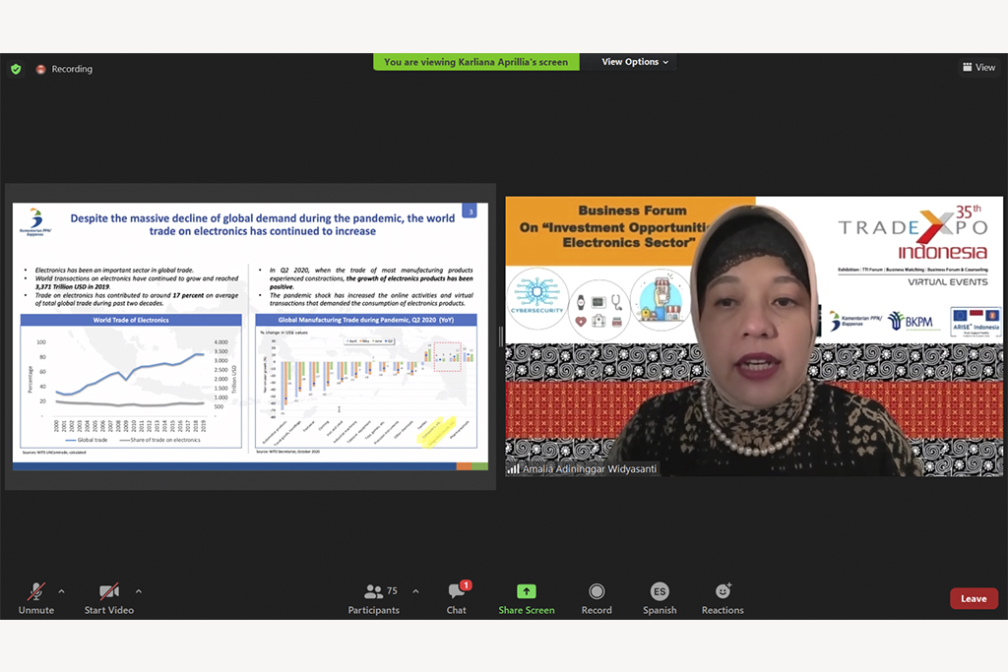
Task: Start recording with Record button
Action: (x=597, y=598)
